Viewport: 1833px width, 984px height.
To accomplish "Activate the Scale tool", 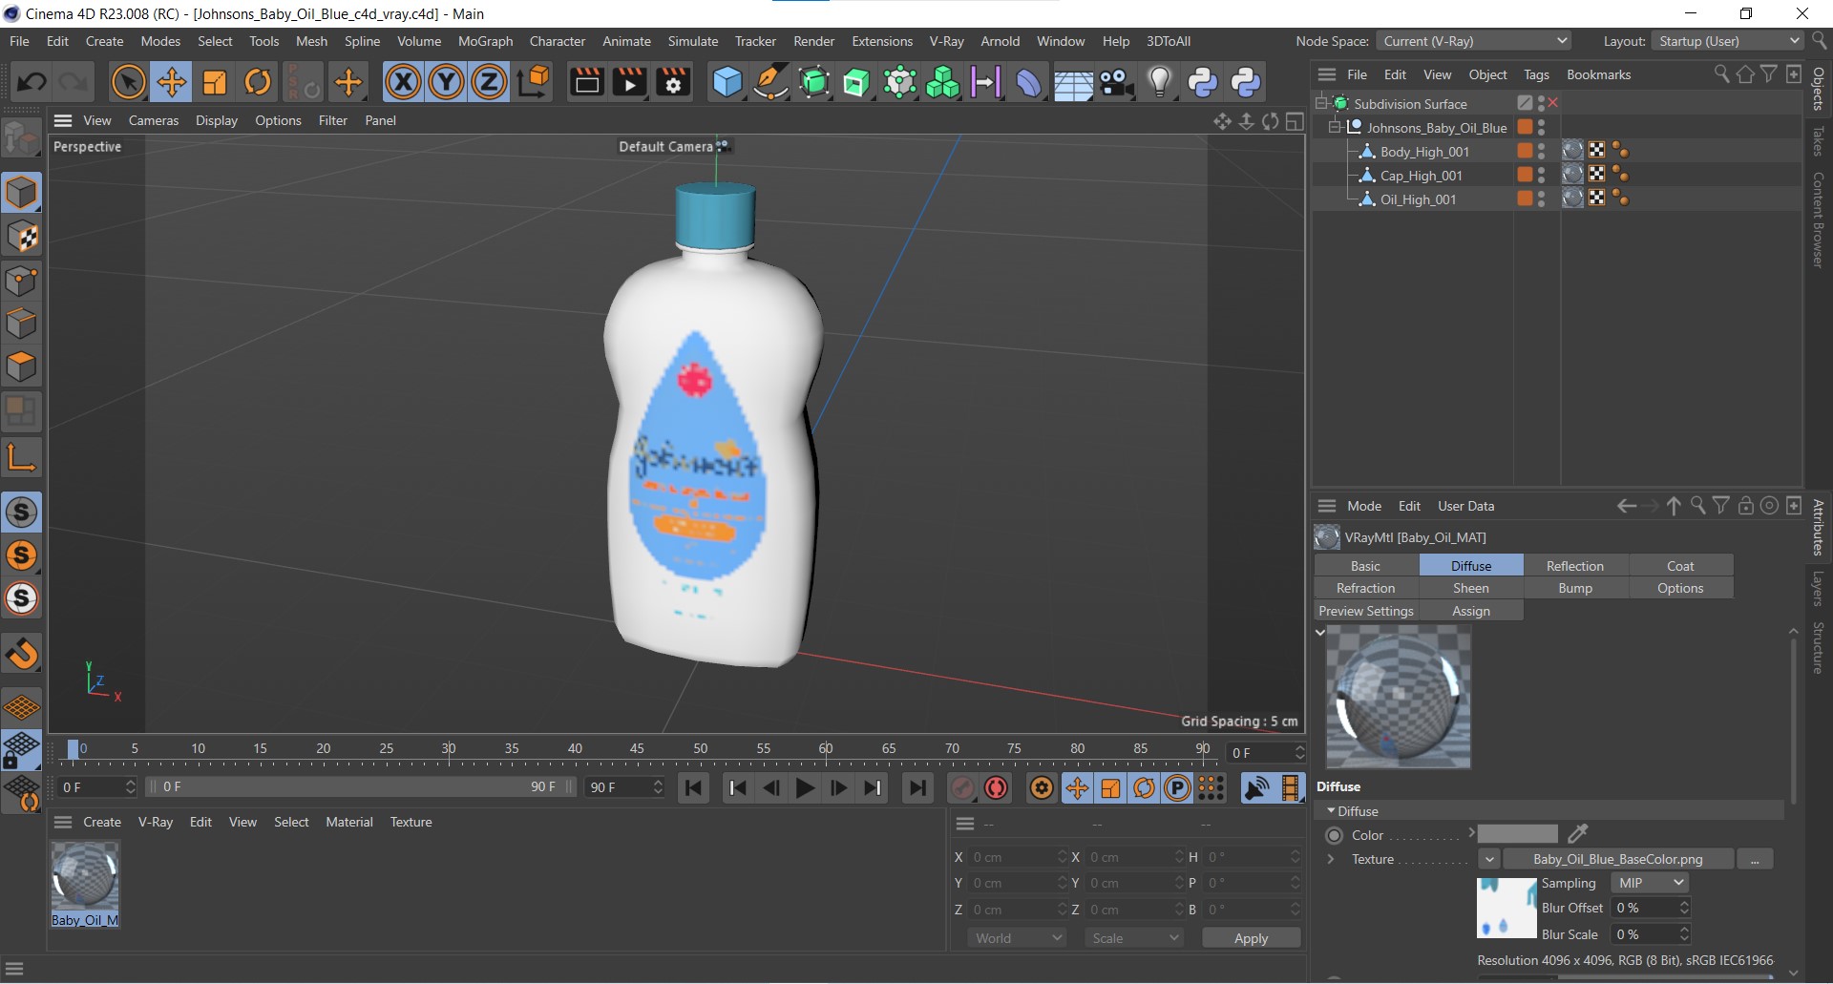I will [x=215, y=82].
